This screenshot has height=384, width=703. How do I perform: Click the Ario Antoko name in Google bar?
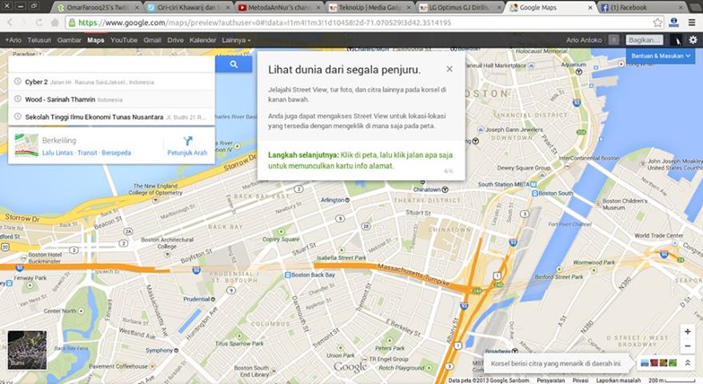coord(584,40)
